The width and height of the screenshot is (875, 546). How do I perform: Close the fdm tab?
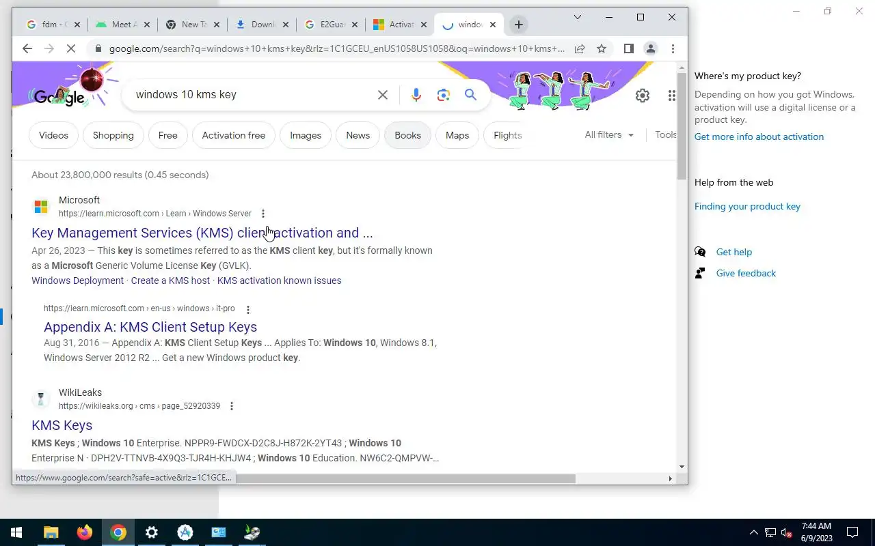[x=77, y=25]
